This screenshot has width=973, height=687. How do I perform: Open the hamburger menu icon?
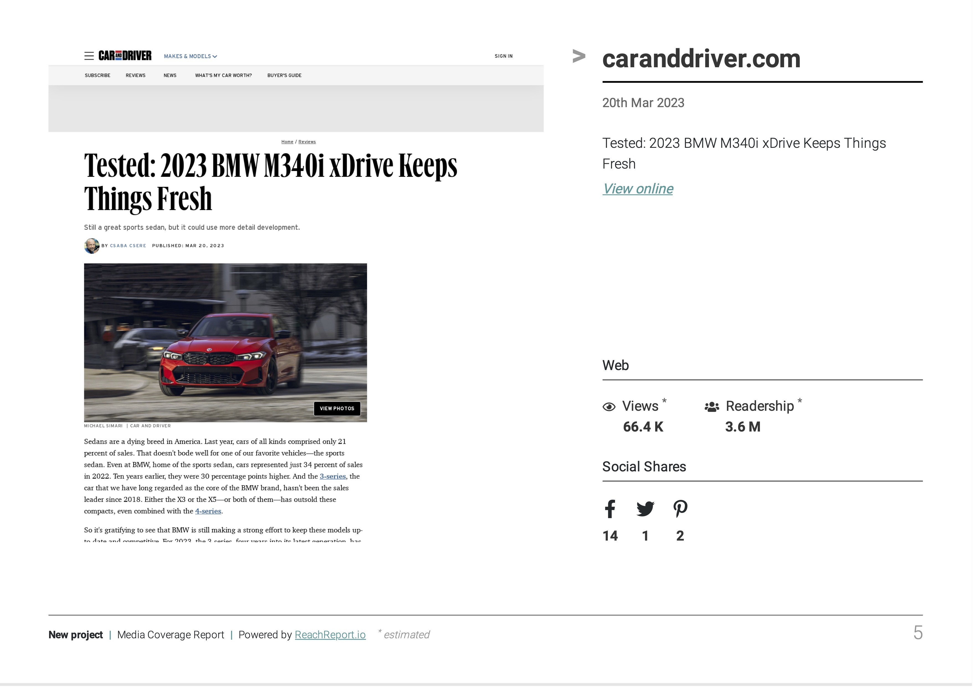click(x=89, y=56)
